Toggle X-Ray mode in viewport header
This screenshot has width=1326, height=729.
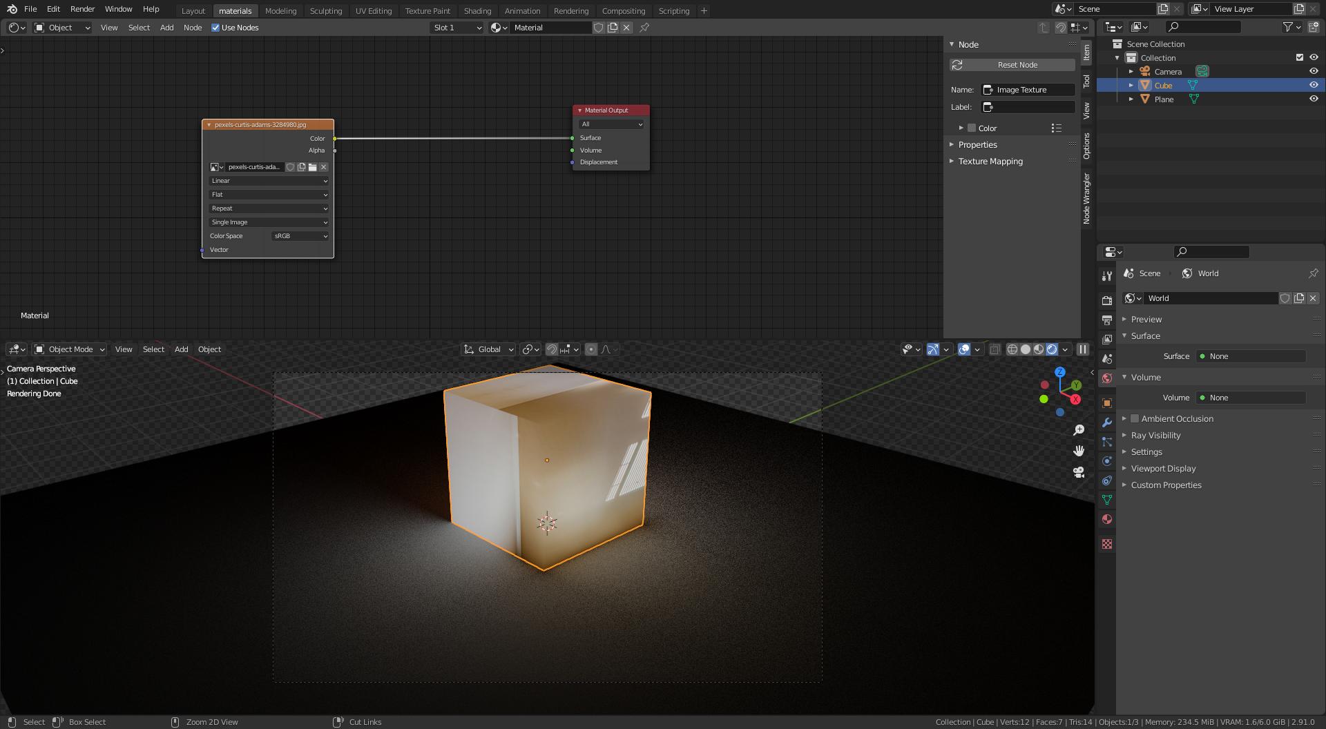coord(995,349)
